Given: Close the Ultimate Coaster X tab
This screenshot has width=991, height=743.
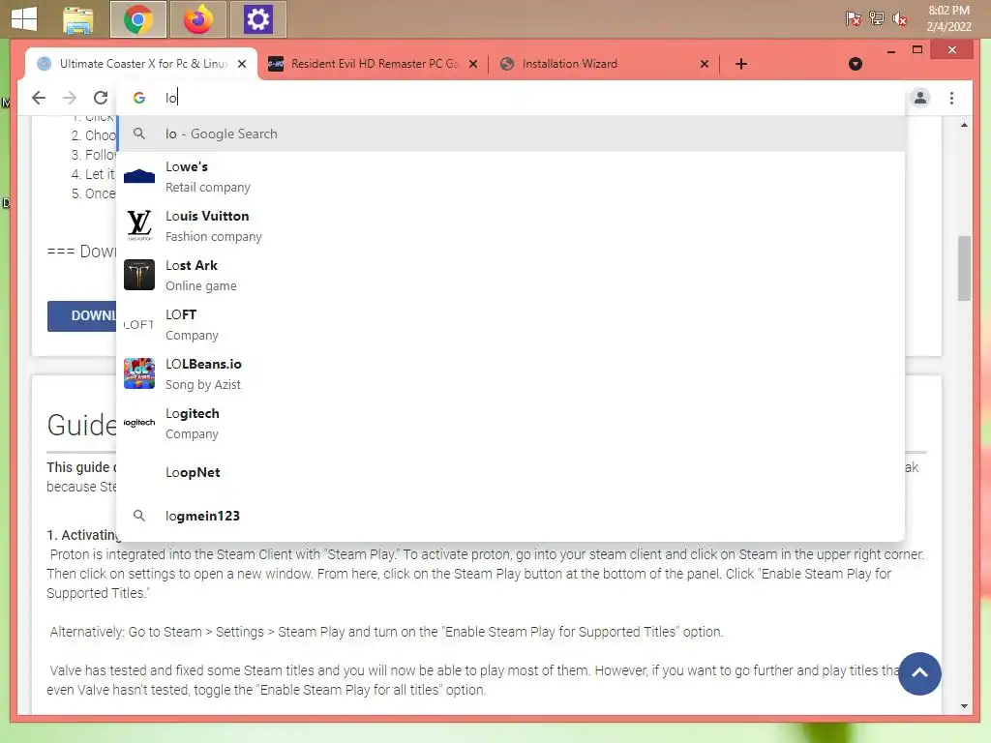Looking at the screenshot, I should pos(241,64).
